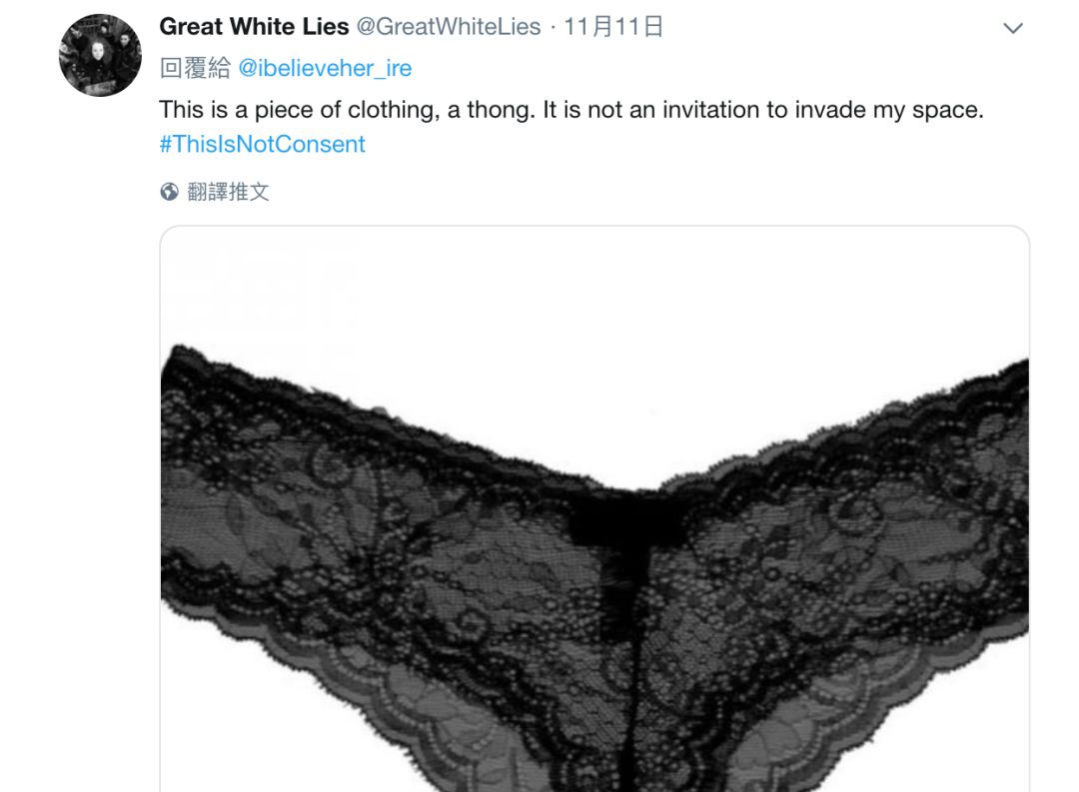Open the Great White Lies profile avatar
1079x792 pixels.
[101, 55]
